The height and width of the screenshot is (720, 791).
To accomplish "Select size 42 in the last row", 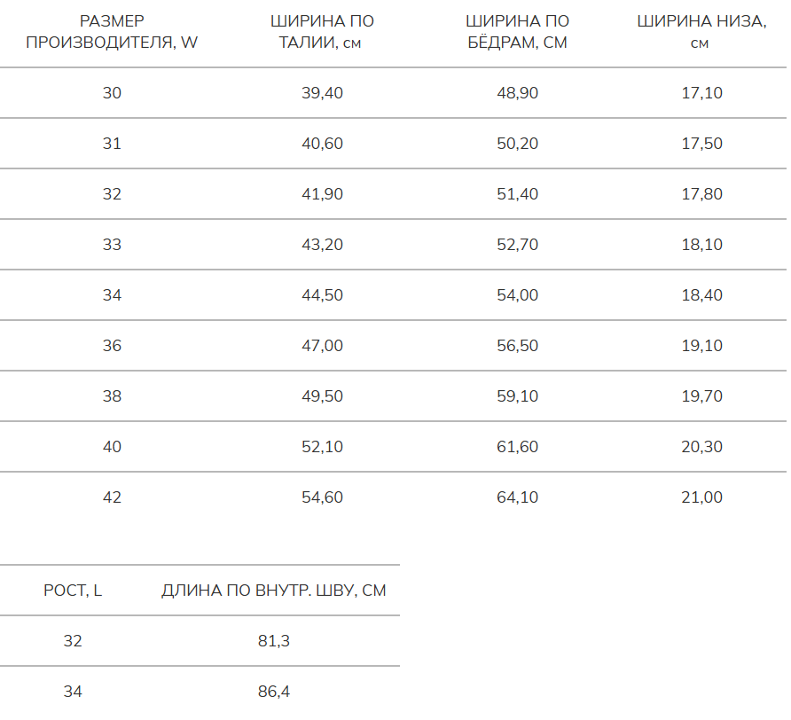I will (112, 497).
